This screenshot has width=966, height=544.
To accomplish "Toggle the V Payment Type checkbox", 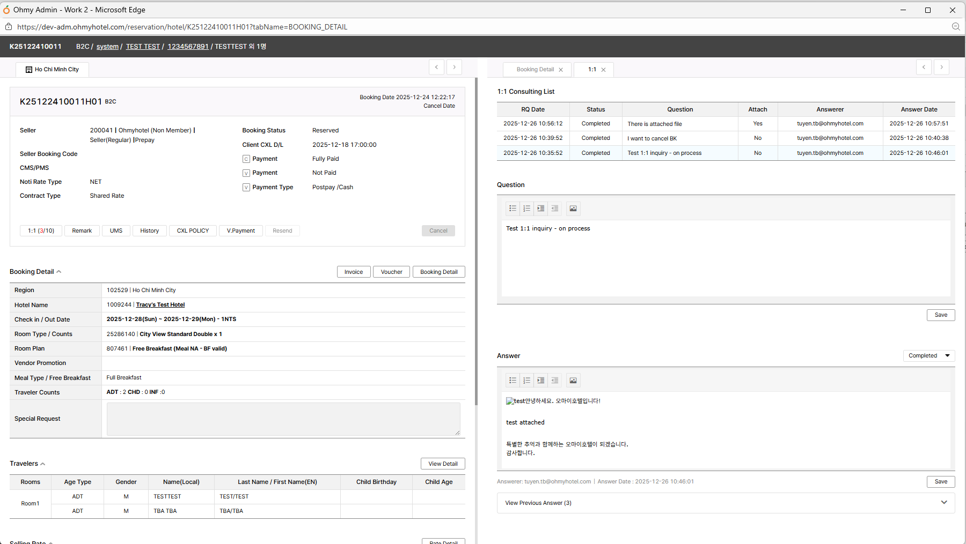I will pos(246,188).
